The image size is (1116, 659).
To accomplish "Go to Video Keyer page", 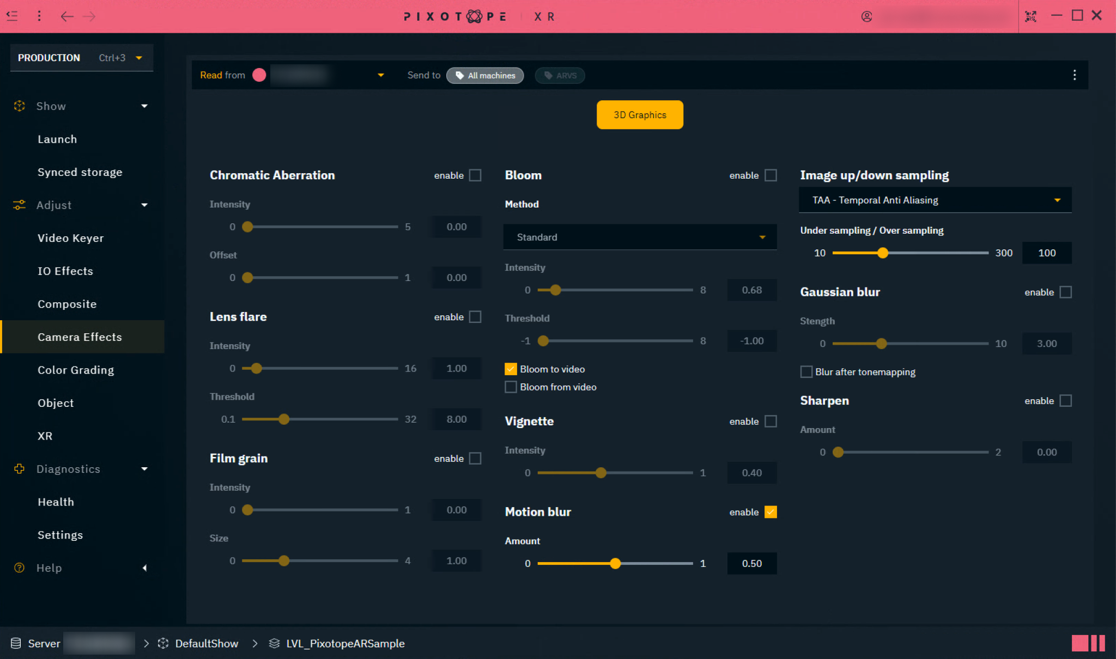I will 70,238.
